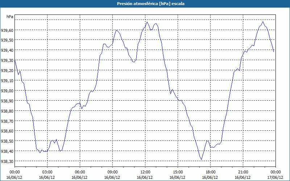Click the 16/06/12 date below 03:00
This screenshot has width=290, height=181.
[47, 177]
